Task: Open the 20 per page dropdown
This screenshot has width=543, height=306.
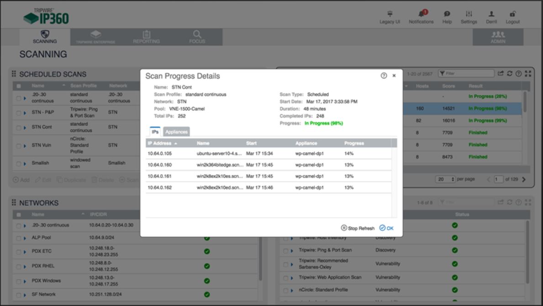Action: 445,179
